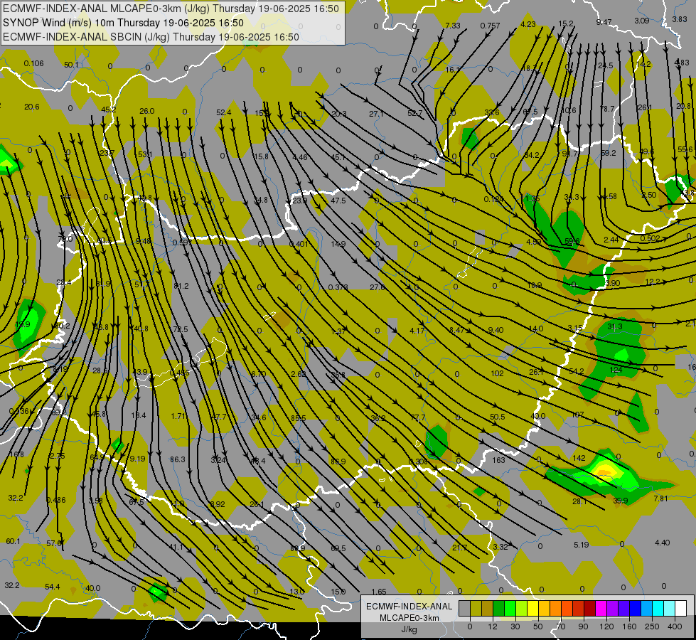
Task: Click the map value 7.33
Action: tap(453, 26)
